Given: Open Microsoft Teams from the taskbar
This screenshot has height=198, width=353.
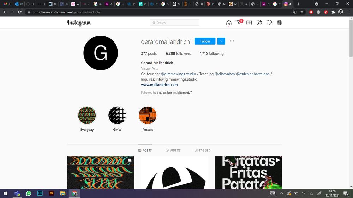Looking at the screenshot, I should pyautogui.click(x=17, y=193).
